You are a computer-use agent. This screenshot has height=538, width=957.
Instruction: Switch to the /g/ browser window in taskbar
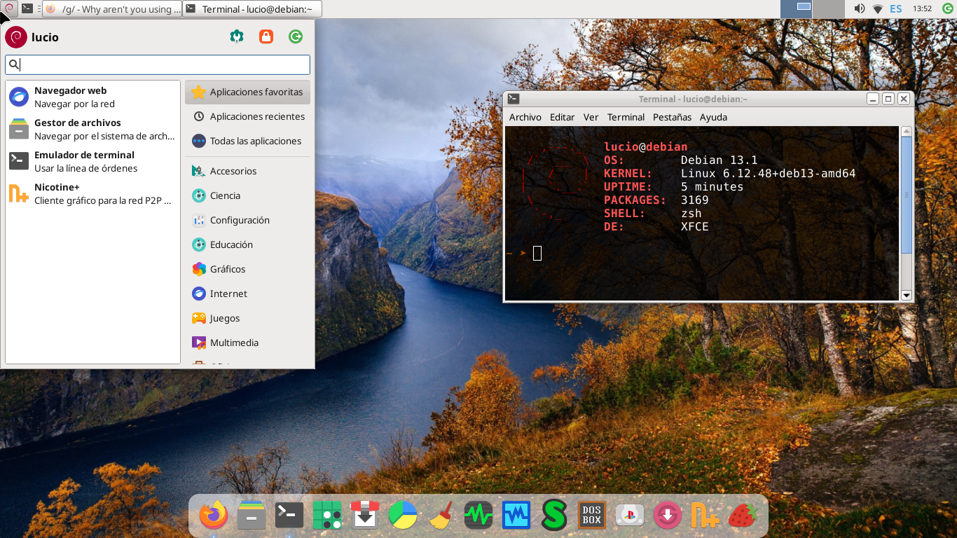pos(112,9)
